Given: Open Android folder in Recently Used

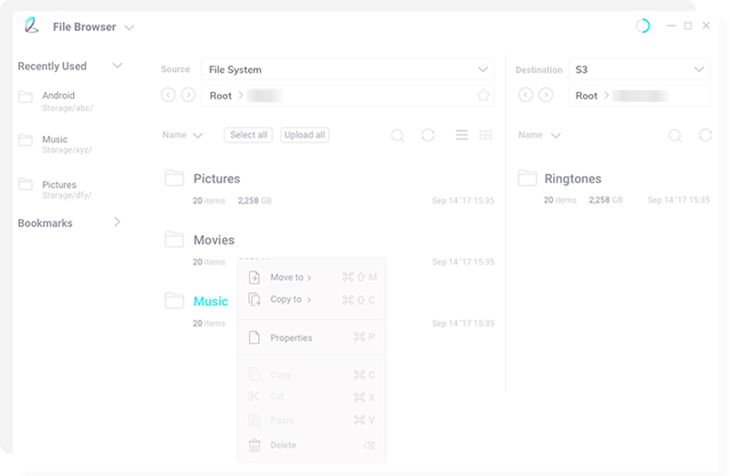Looking at the screenshot, I should (58, 96).
